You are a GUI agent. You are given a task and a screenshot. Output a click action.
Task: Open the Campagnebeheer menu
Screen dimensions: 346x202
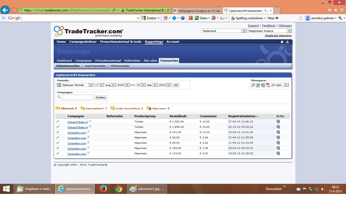tap(83, 42)
